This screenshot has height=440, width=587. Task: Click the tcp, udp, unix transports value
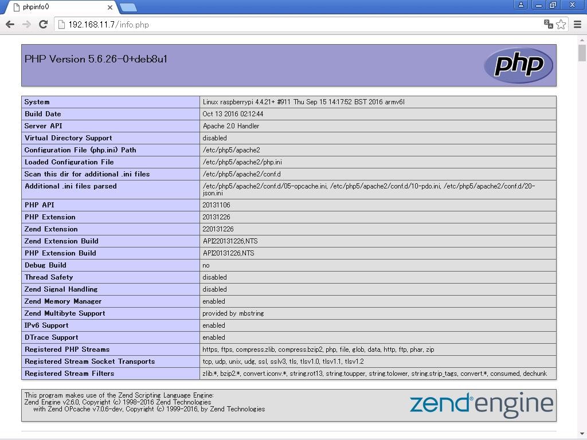[x=283, y=362]
